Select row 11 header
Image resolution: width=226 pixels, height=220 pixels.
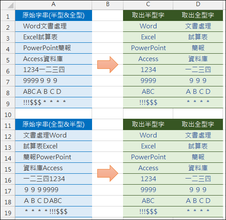coord(8,124)
